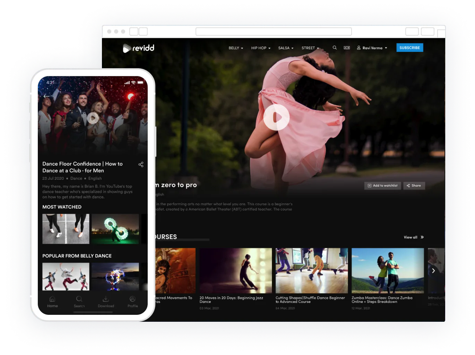
Task: Tap the 'POPULAR FROM BELLY DANCE' heading
Action: 77,256
